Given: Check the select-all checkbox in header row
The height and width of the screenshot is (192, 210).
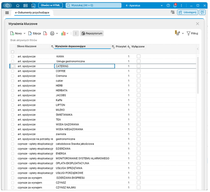Looking at the screenshot, I should click(x=13, y=51).
